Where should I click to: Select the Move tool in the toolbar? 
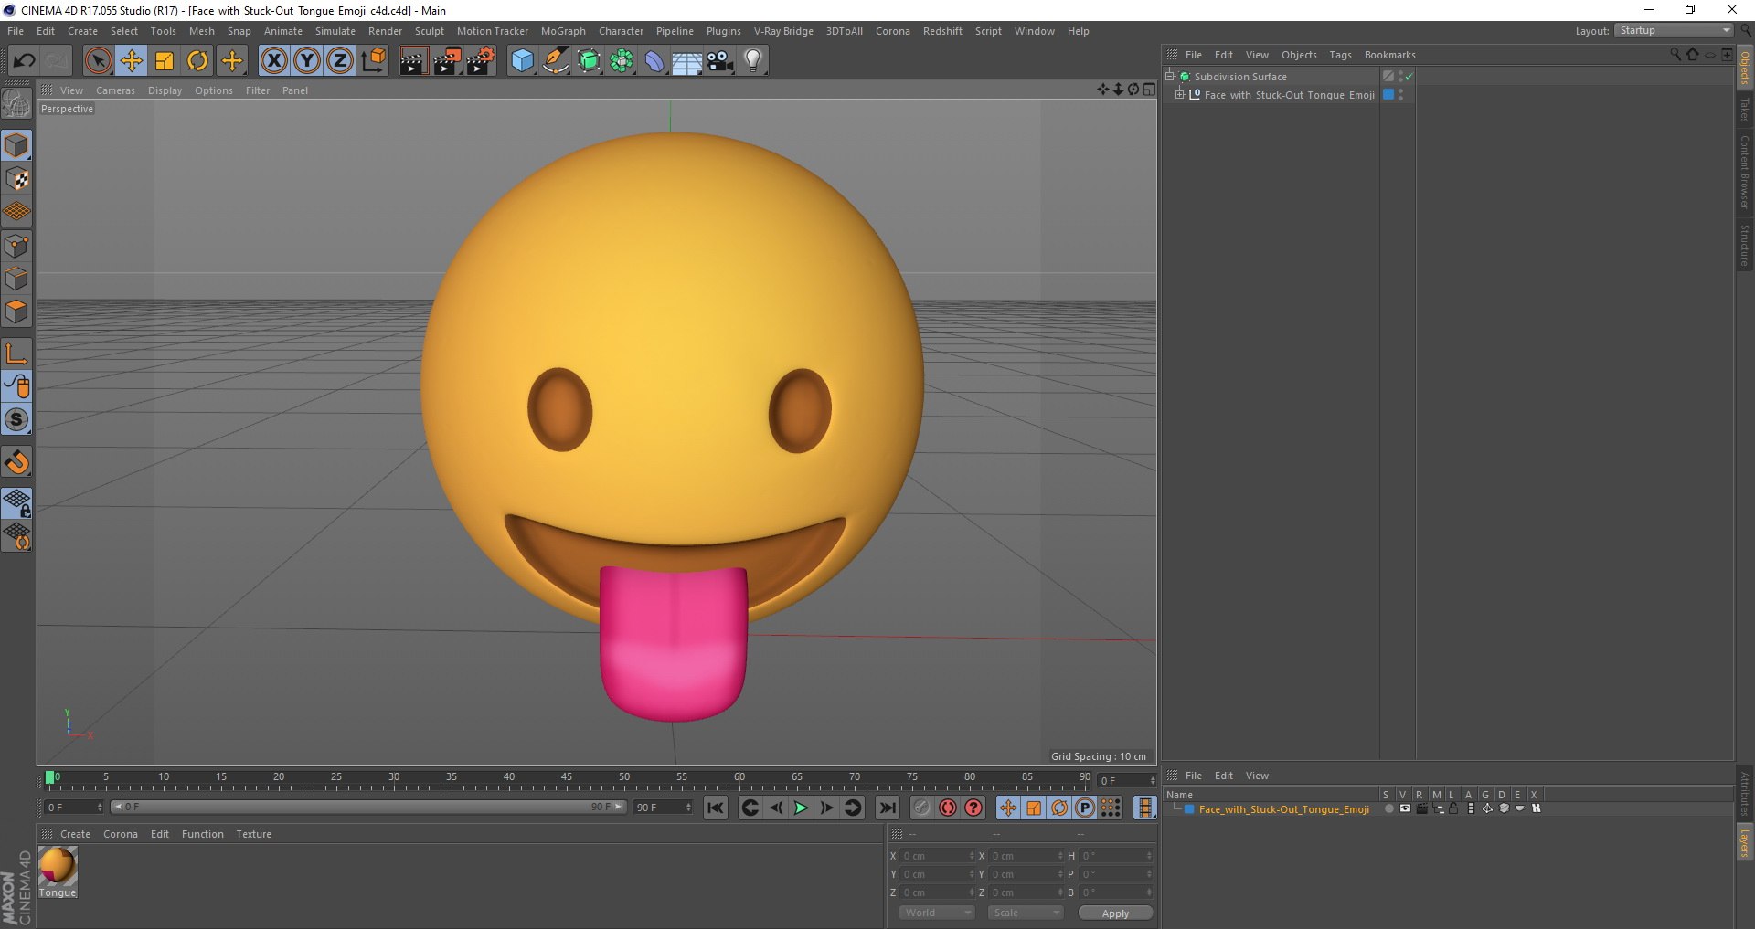[x=132, y=61]
